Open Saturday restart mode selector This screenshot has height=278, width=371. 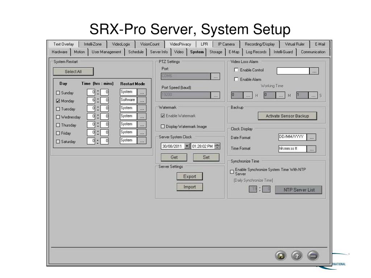[x=142, y=140]
